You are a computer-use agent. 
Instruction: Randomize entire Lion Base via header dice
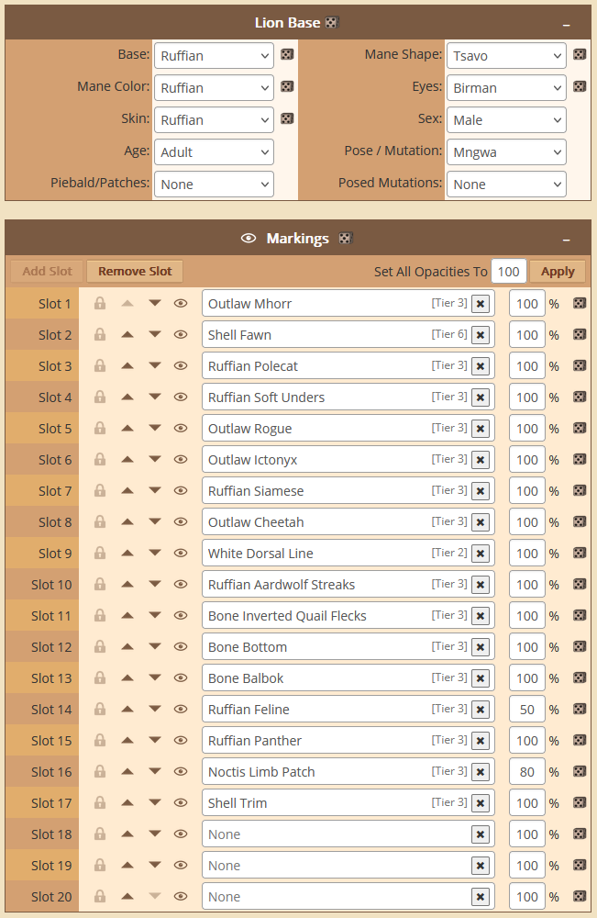tap(332, 23)
